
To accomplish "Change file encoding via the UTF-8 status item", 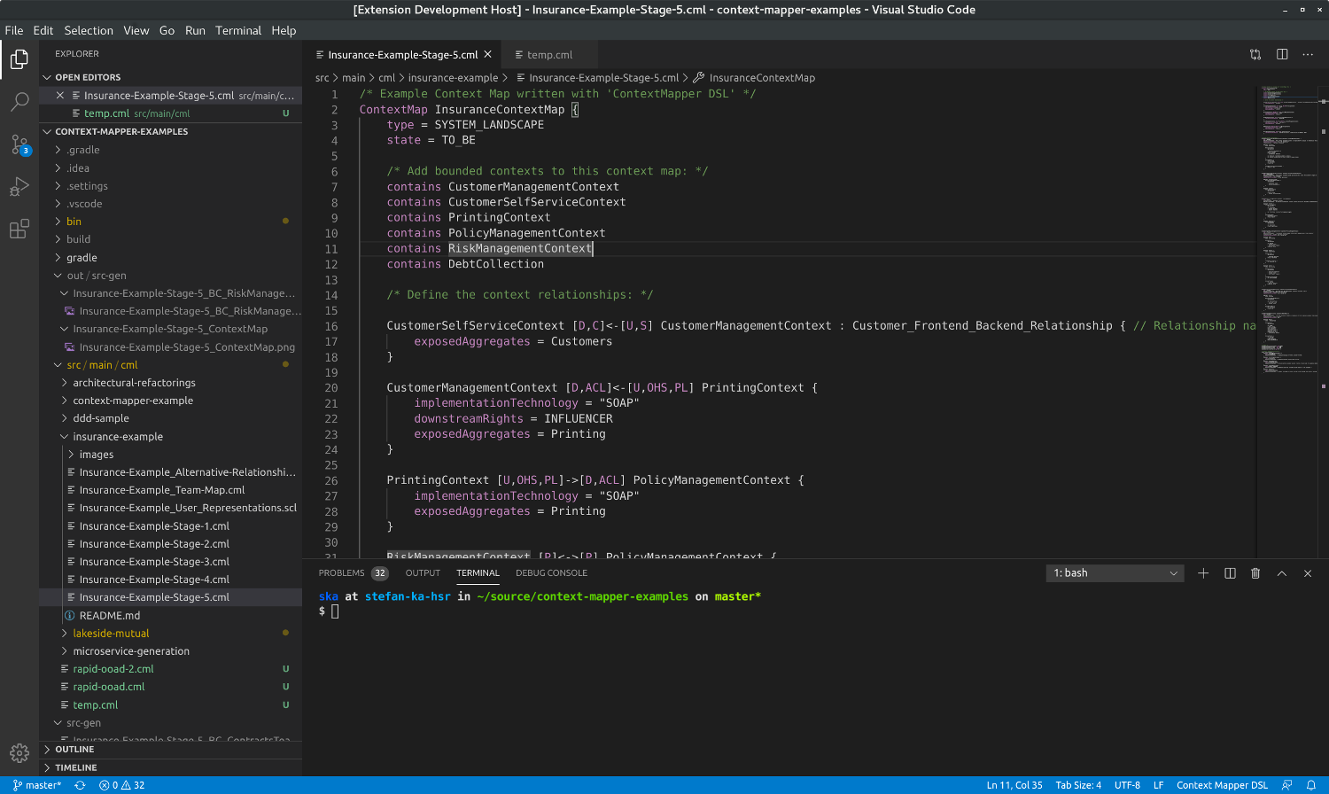I will (1127, 785).
